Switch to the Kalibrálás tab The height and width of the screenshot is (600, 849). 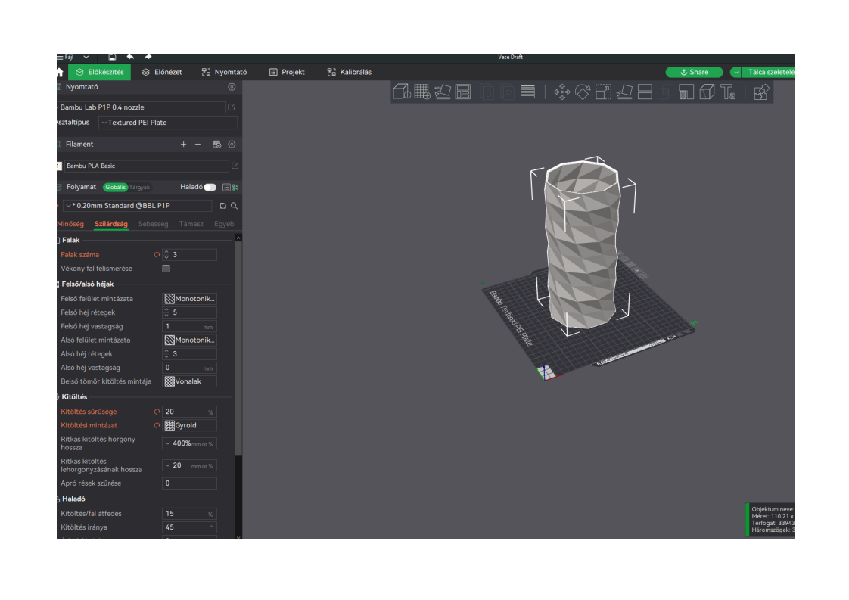click(350, 72)
